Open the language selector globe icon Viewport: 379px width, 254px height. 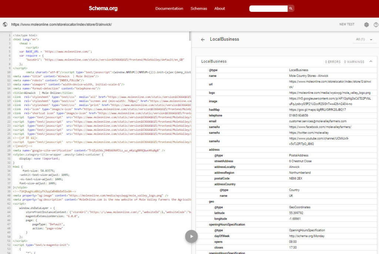click(x=366, y=25)
